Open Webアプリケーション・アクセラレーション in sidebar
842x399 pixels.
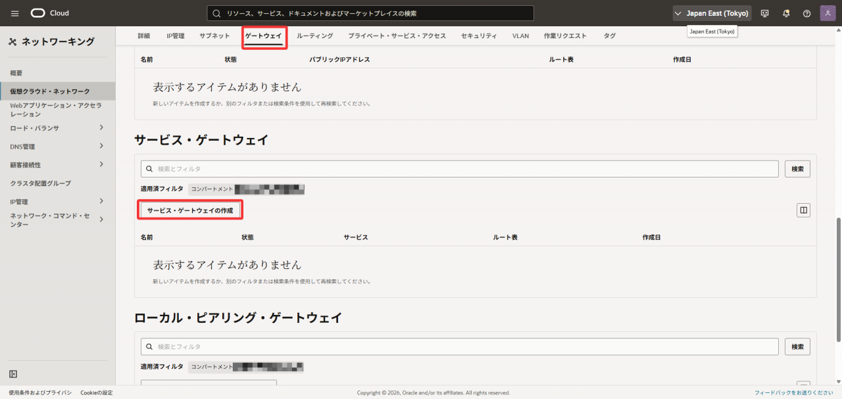coord(56,109)
